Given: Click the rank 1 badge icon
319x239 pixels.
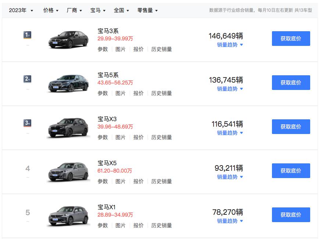Looking at the screenshot, I should [x=27, y=35].
